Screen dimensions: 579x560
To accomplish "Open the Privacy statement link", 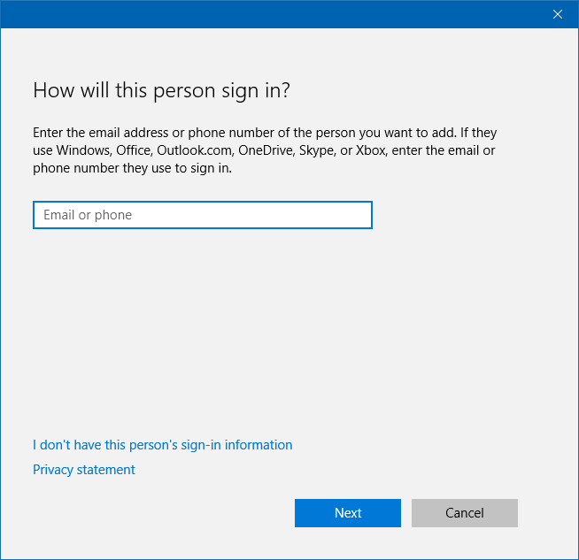I will click(x=84, y=470).
